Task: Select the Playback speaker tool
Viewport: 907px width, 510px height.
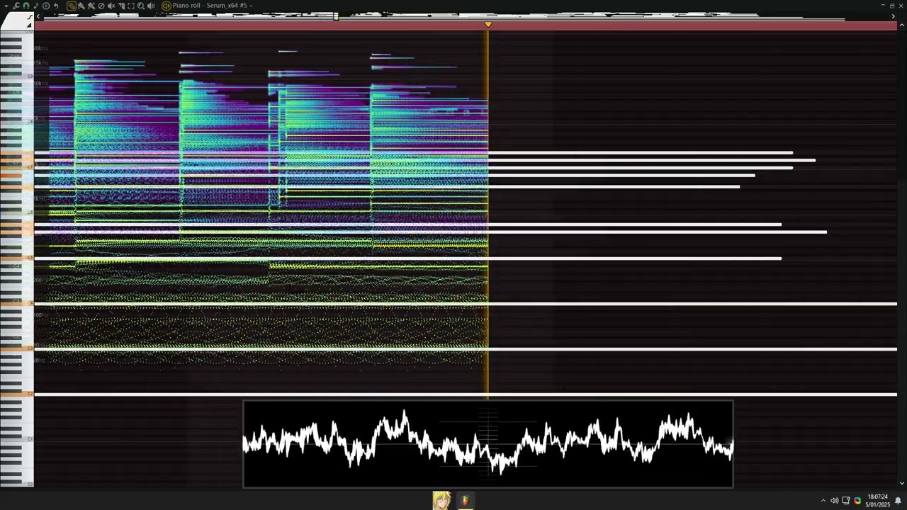Action: [151, 6]
